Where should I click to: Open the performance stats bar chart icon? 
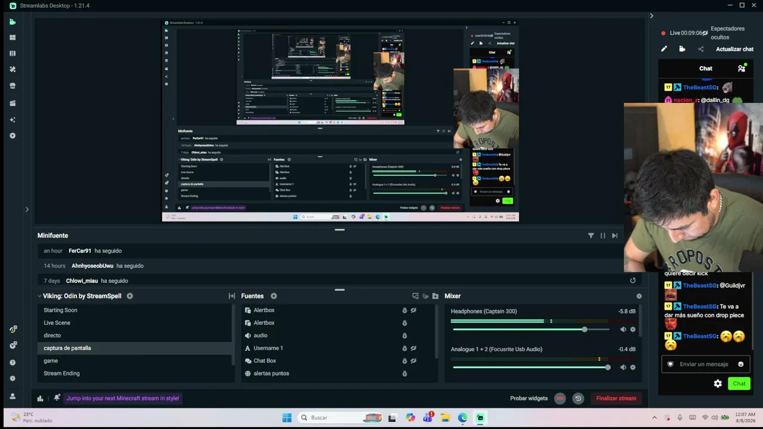click(40, 399)
